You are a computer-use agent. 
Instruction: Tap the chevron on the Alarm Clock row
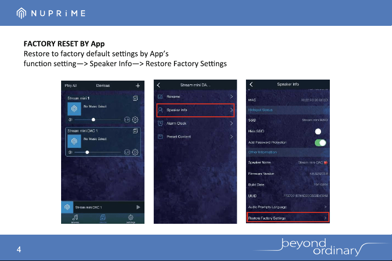[231, 123]
